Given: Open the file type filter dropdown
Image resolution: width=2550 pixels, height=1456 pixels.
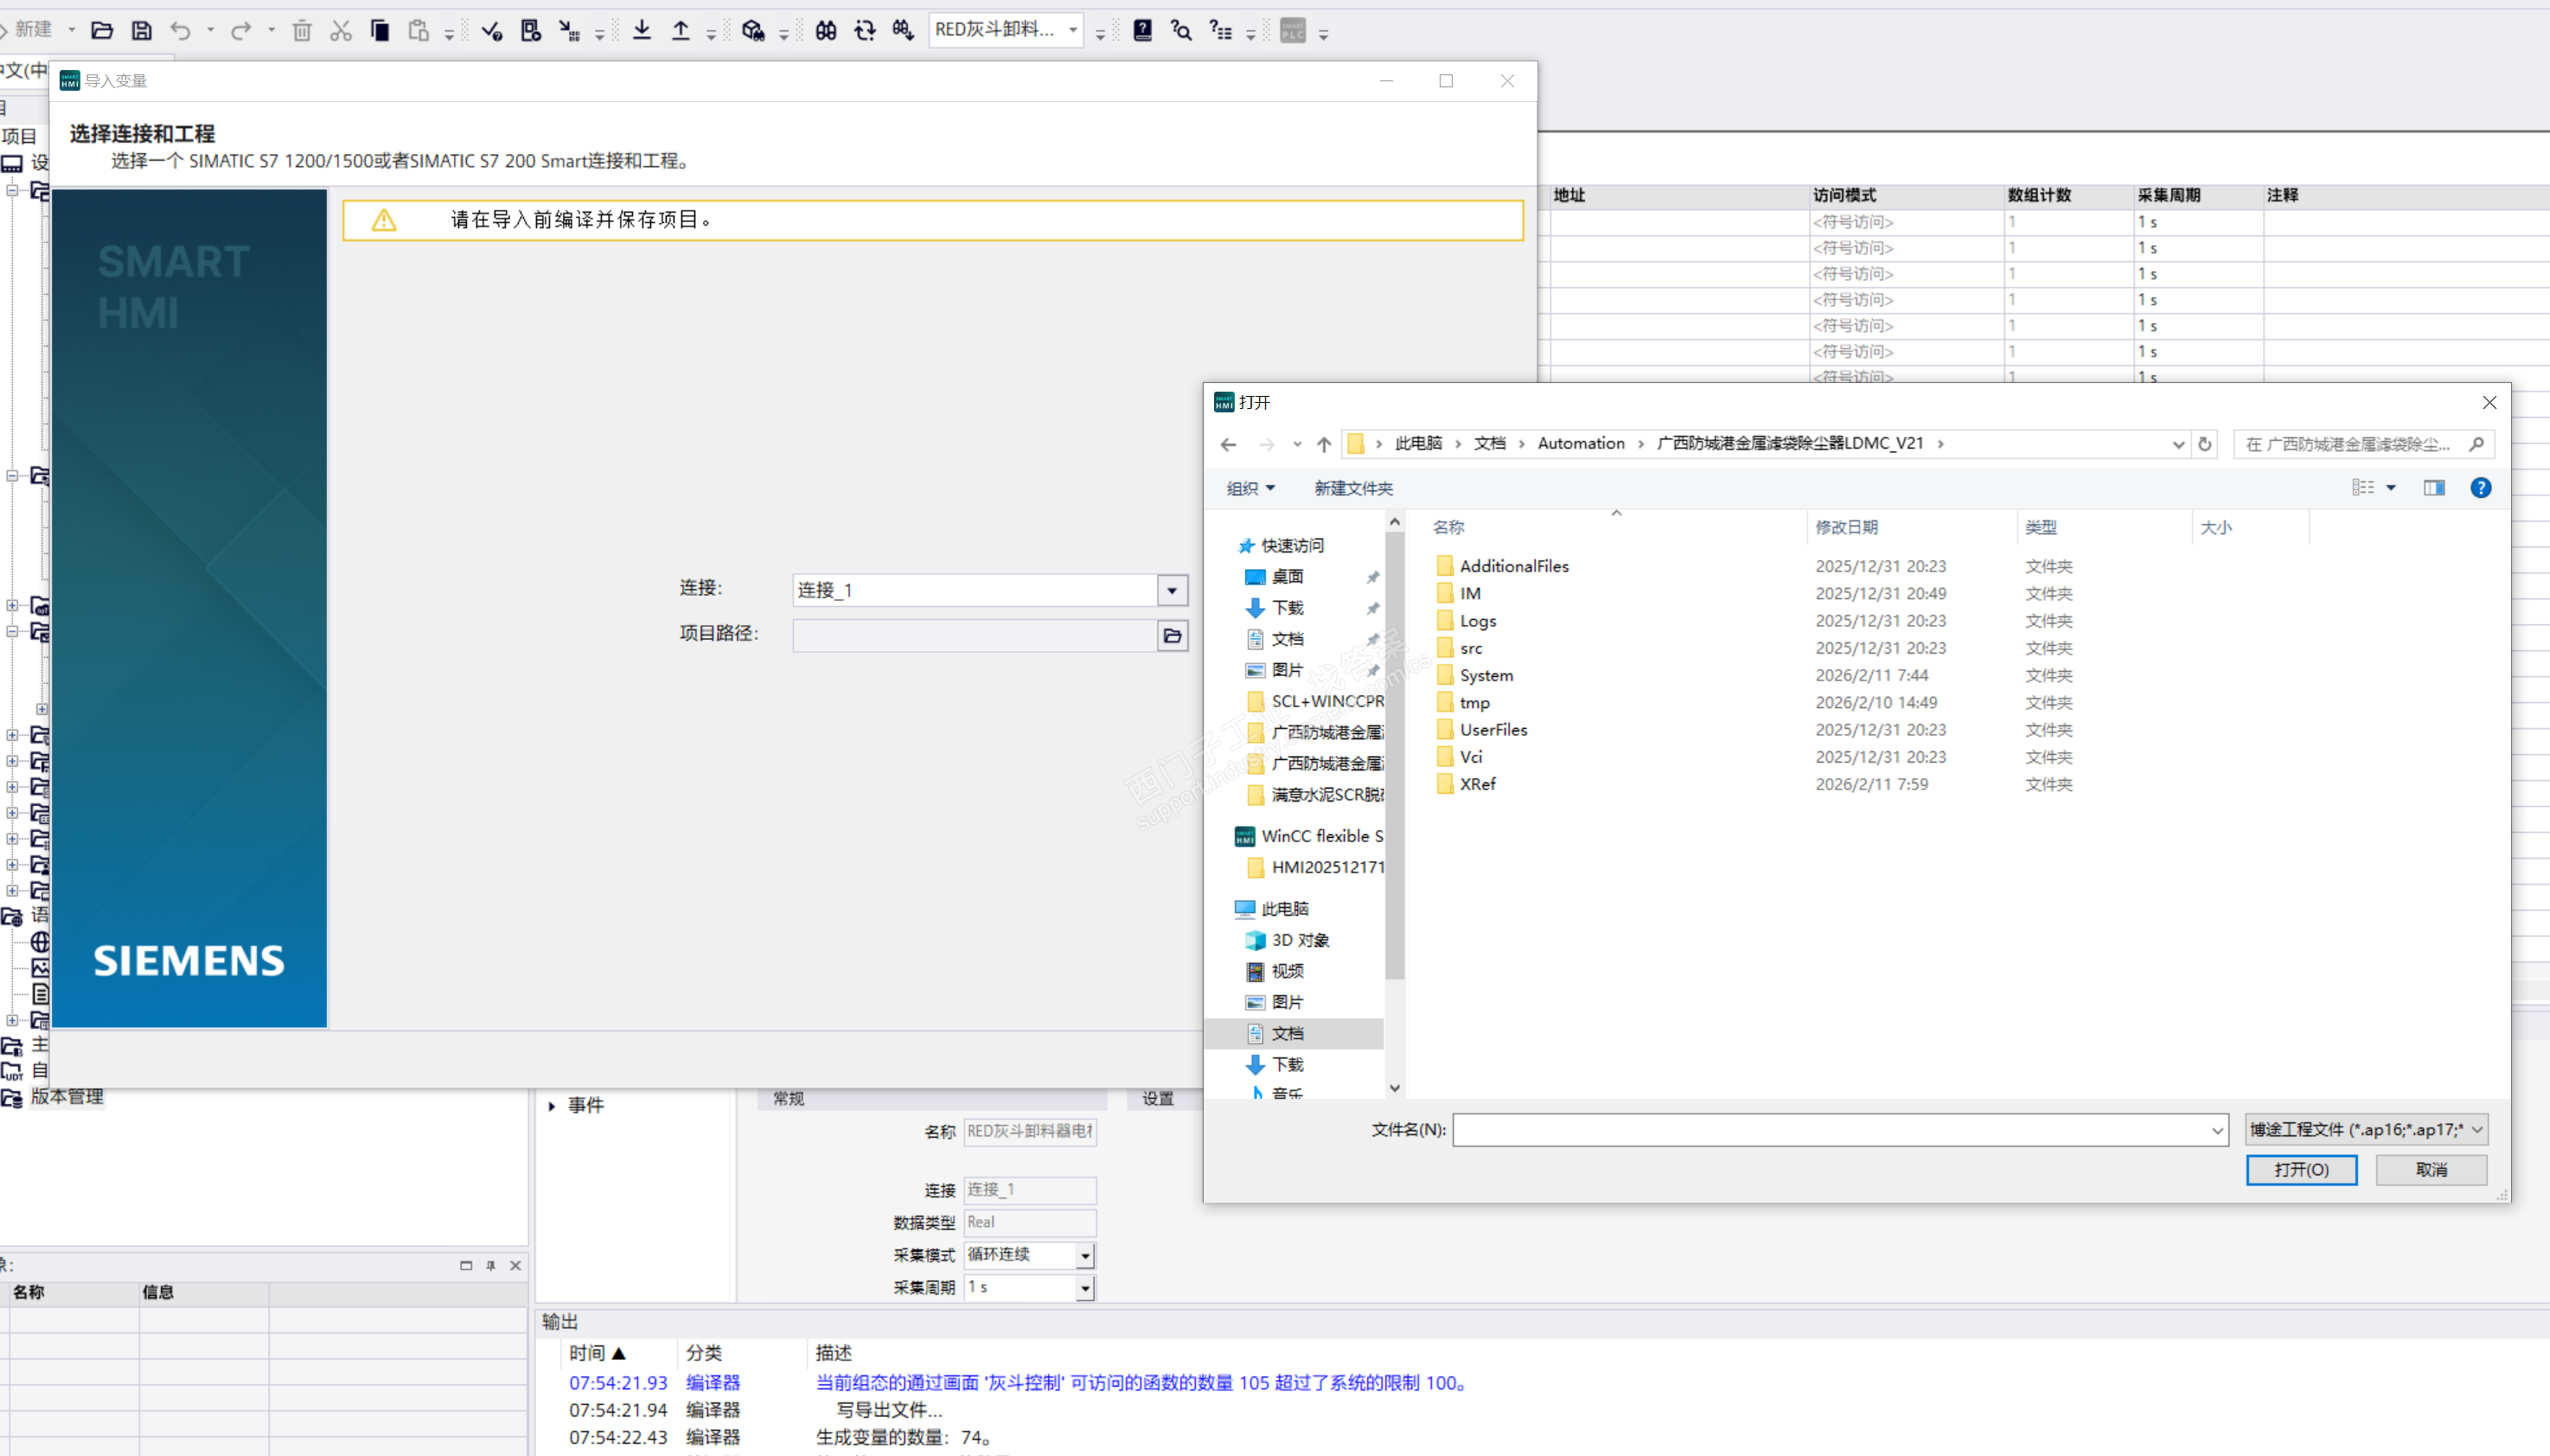Looking at the screenshot, I should point(2365,1129).
